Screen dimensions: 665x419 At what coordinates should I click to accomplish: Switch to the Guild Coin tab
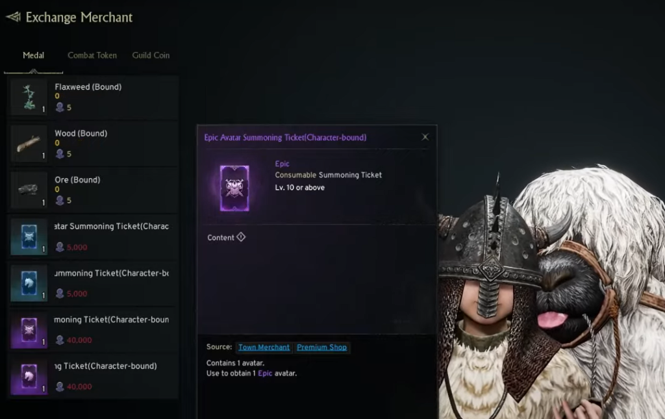(151, 55)
